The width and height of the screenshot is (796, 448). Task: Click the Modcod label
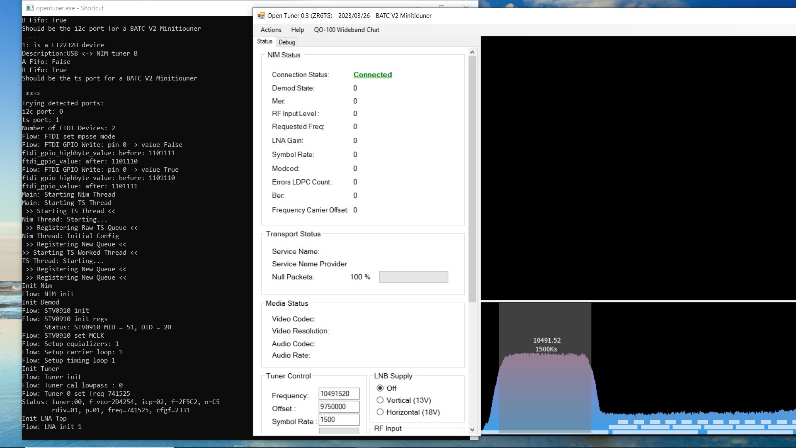[x=286, y=169]
